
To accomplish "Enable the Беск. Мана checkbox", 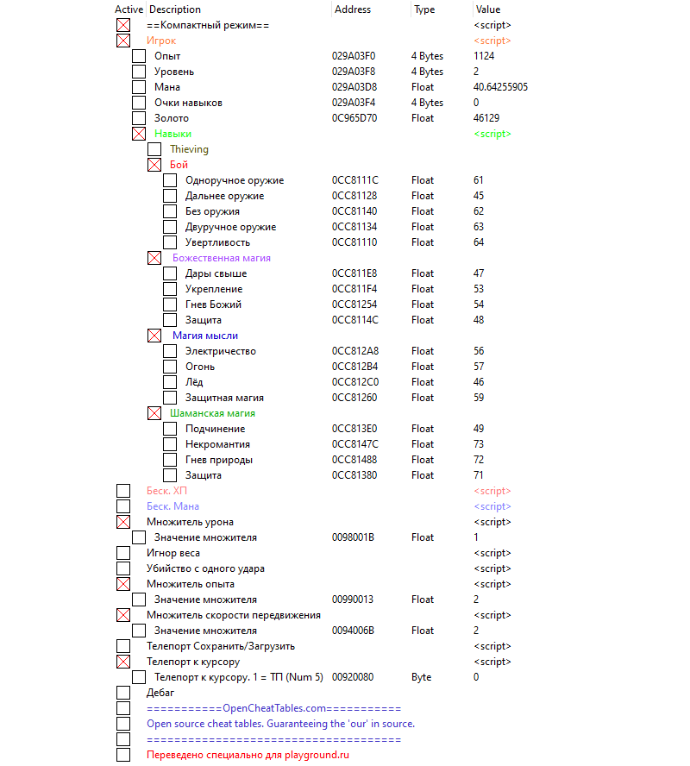I will pos(123,506).
